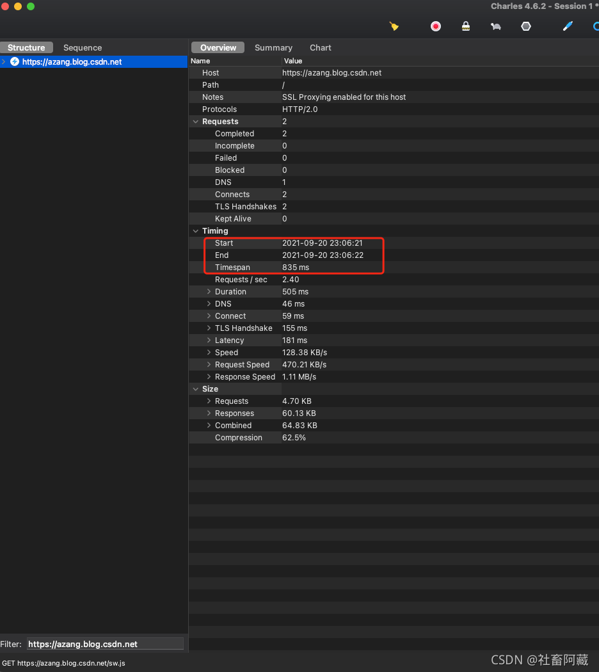Click the lightning icon beside azang.blog.csdn.net
Viewport: 599px width, 672px height.
point(15,61)
